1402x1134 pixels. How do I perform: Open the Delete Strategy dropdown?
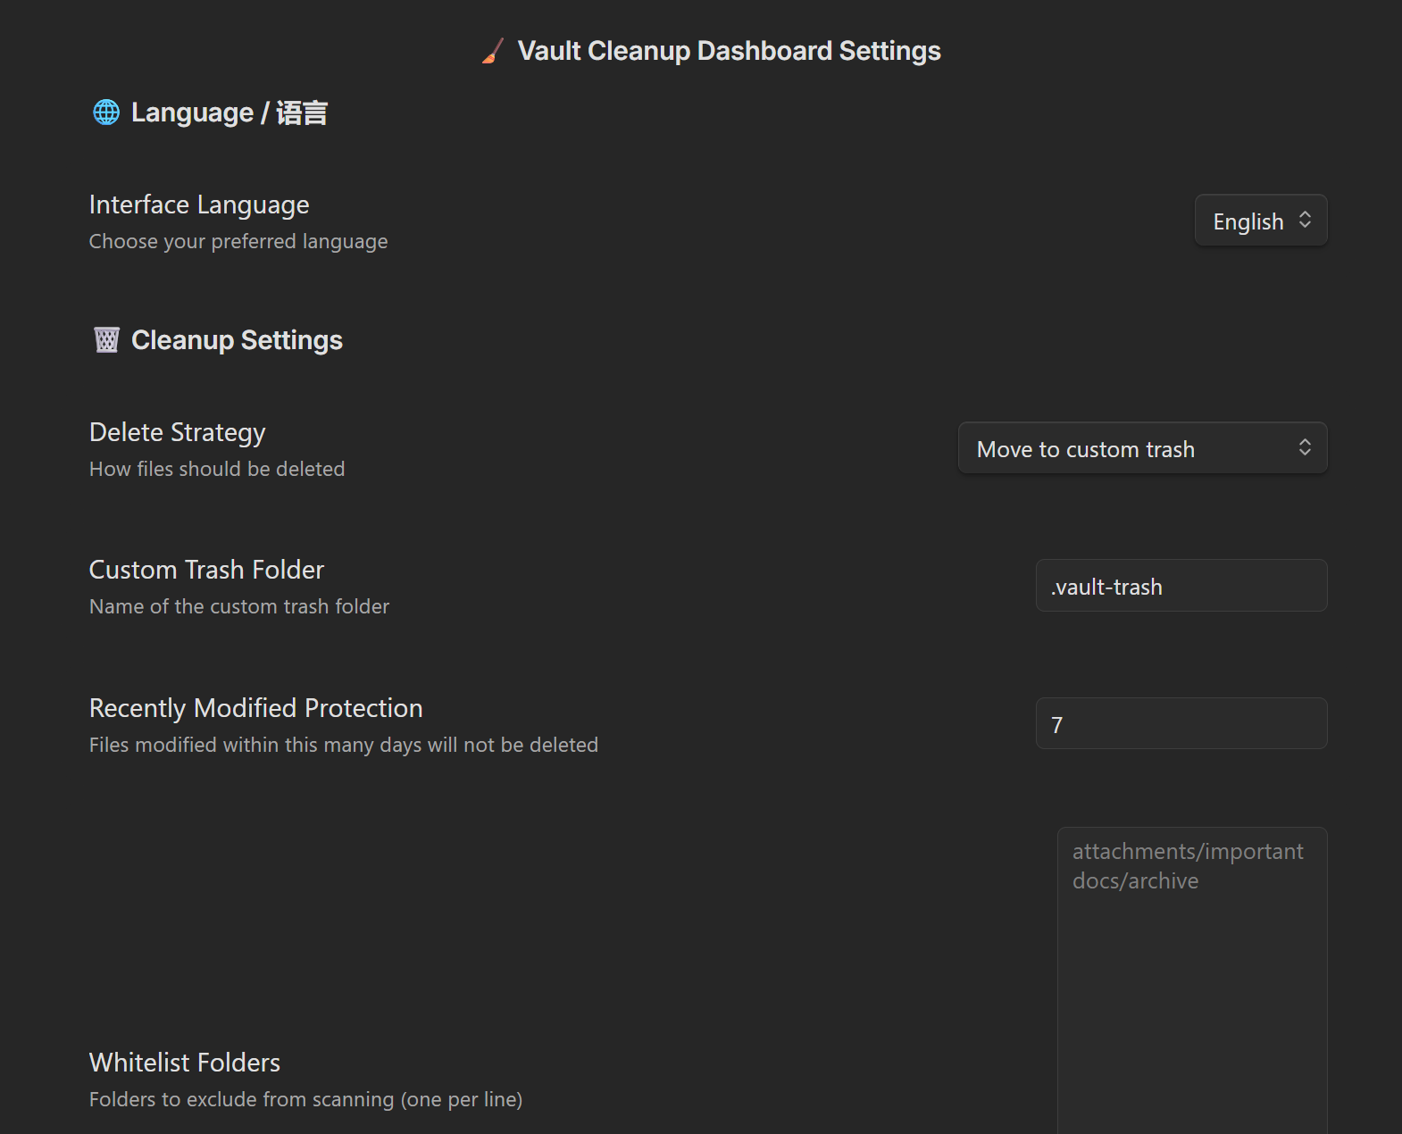click(x=1142, y=448)
